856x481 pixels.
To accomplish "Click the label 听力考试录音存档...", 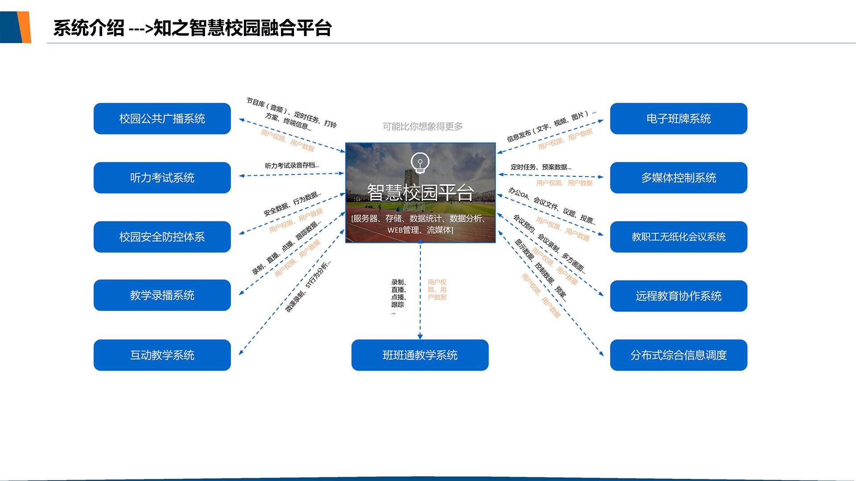I will pyautogui.click(x=292, y=165).
